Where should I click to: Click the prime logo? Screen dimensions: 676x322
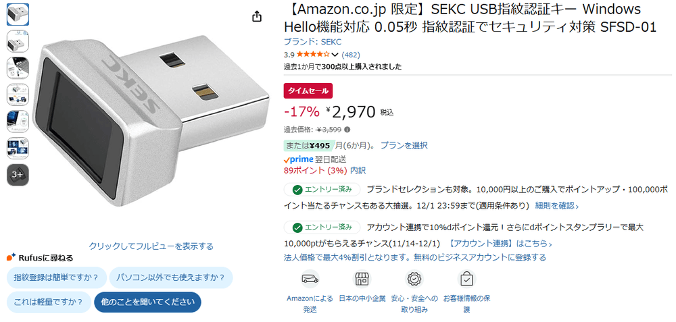coord(298,159)
